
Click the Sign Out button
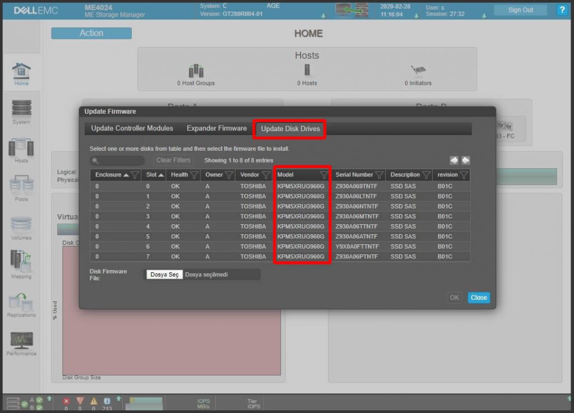[520, 10]
